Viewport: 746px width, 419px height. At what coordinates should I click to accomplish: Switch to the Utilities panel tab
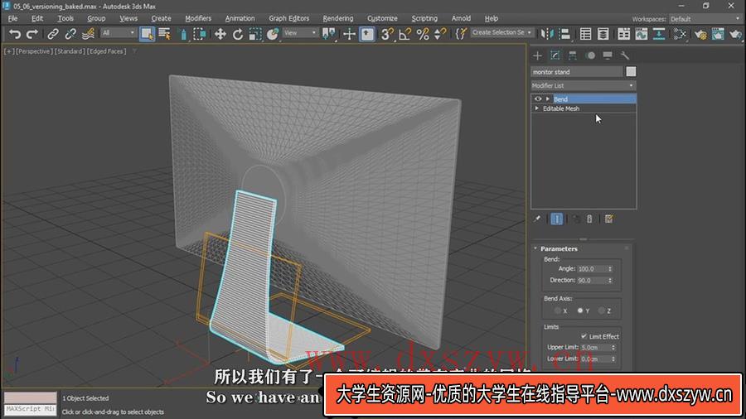tap(625, 55)
